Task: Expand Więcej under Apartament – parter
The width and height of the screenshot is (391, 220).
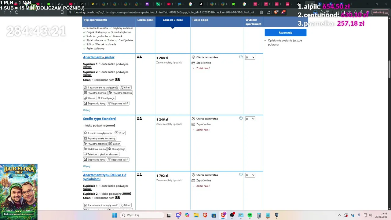Action: click(86, 110)
